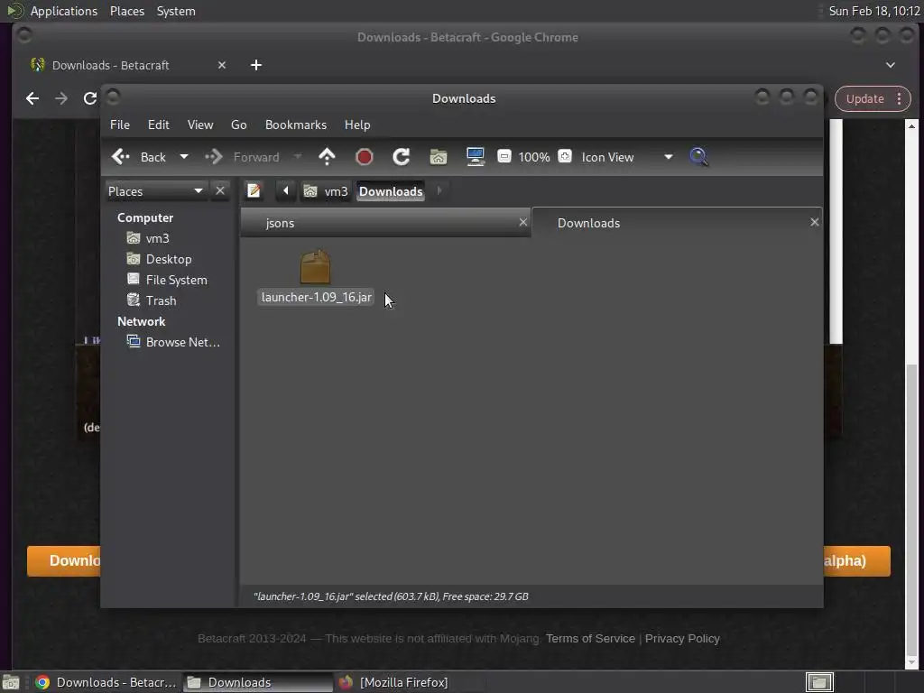
Task: Close the jsons tab
Action: (522, 222)
